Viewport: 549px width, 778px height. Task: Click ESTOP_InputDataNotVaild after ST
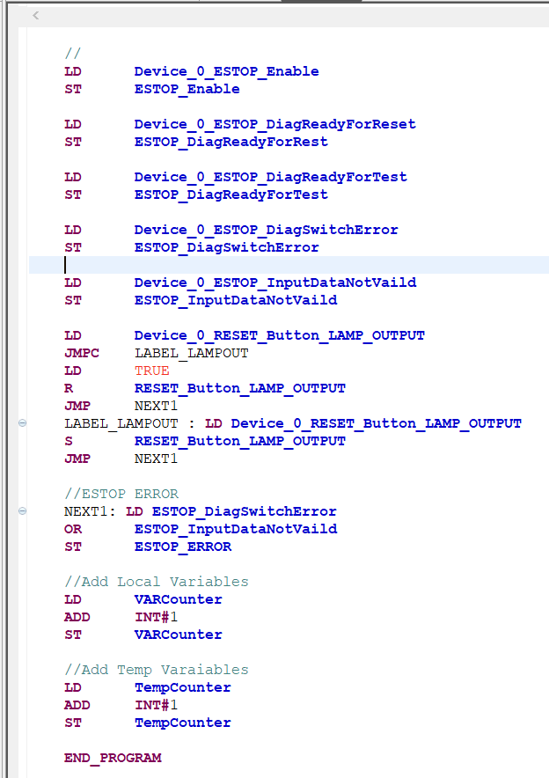pos(236,300)
